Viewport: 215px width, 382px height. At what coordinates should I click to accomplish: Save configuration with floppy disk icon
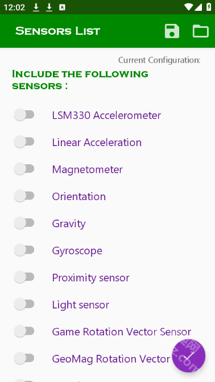[172, 31]
